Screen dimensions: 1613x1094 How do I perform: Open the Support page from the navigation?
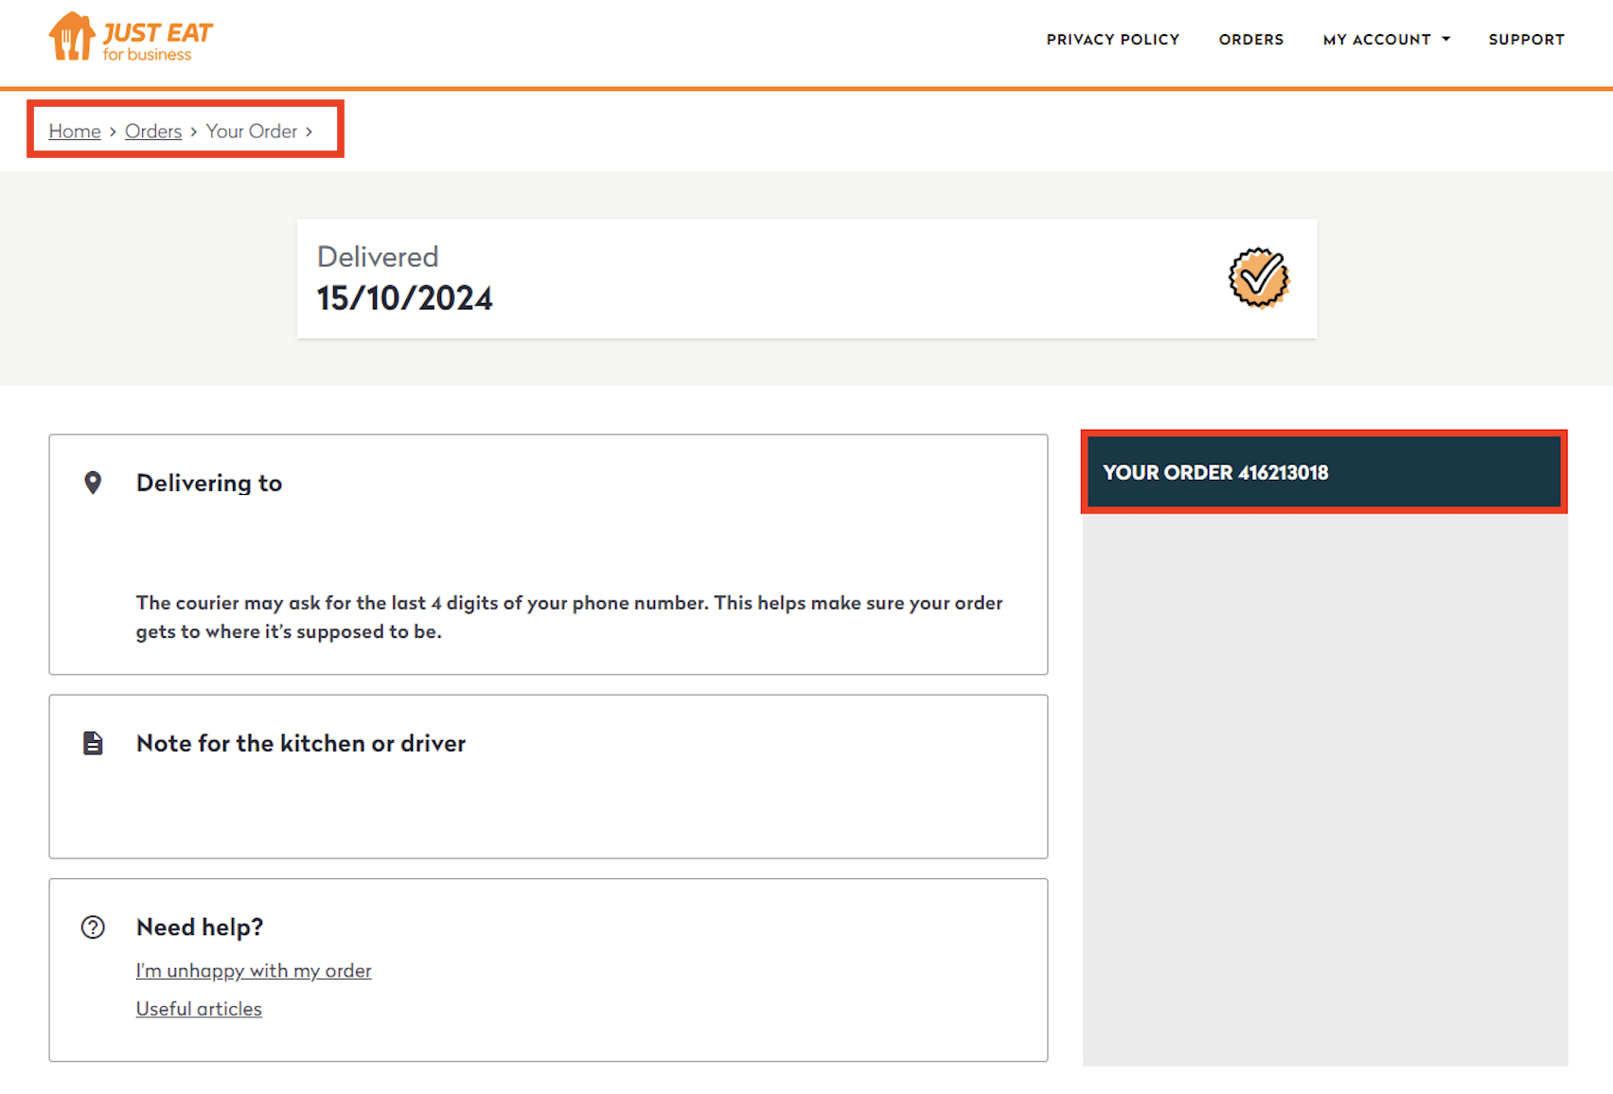point(1526,40)
